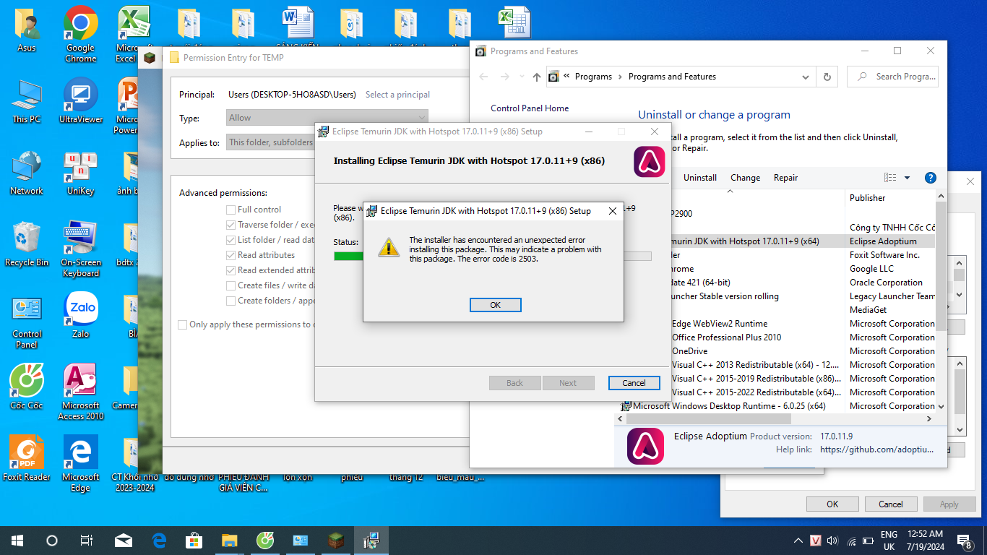Toggle the Full control checkbox
This screenshot has width=987, height=555.
[x=230, y=210]
